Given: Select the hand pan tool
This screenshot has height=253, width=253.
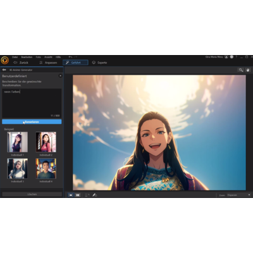Looking at the screenshot, I should [x=248, y=70].
